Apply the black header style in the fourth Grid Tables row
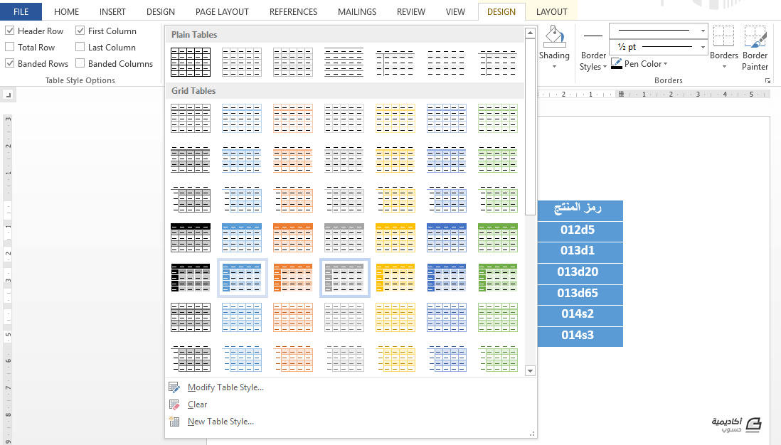 point(191,238)
